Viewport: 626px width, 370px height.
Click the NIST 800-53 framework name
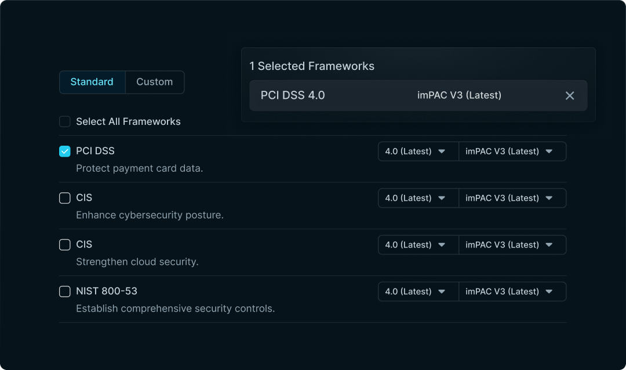tap(107, 291)
